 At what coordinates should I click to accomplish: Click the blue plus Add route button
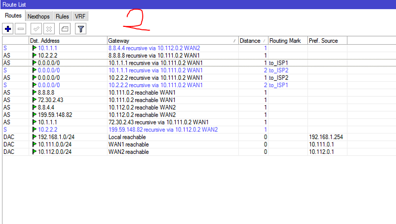(x=8, y=29)
